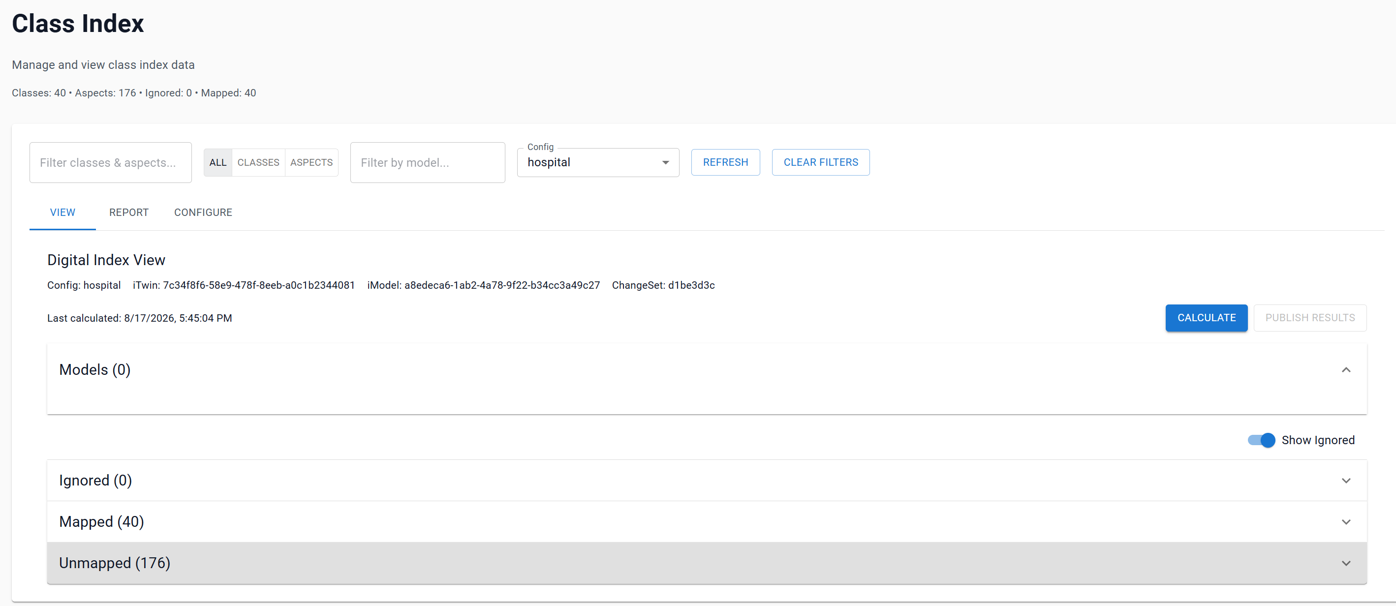This screenshot has width=1396, height=606.
Task: Click the iTwin ID text
Action: click(244, 285)
